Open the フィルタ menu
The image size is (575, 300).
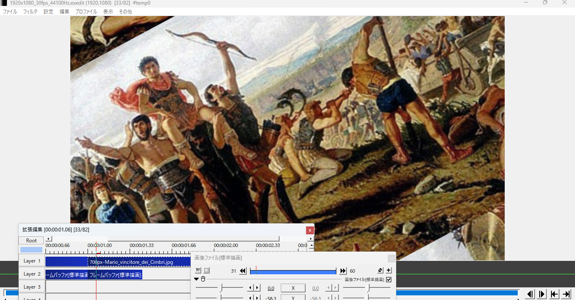30,12
